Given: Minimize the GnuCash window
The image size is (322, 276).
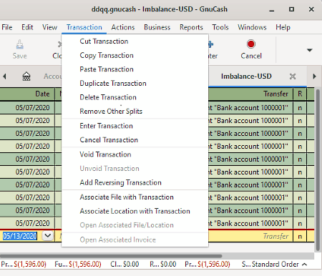Looking at the screenshot, I should tap(271, 9).
